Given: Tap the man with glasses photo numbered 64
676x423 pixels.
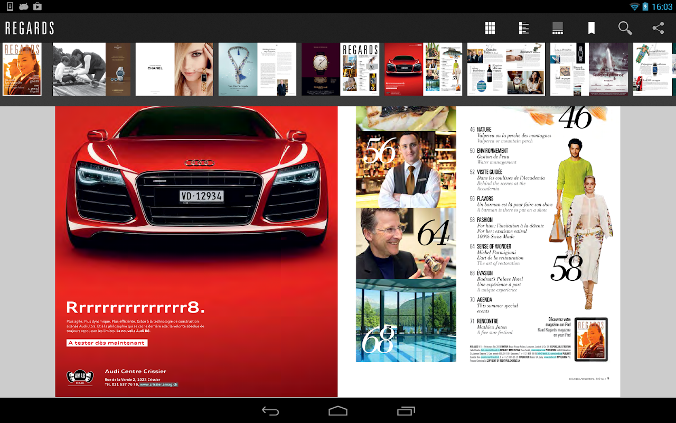Looking at the screenshot, I should (x=406, y=243).
